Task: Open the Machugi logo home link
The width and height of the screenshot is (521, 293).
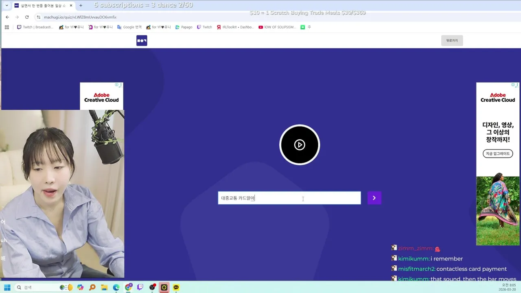Action: tap(142, 41)
